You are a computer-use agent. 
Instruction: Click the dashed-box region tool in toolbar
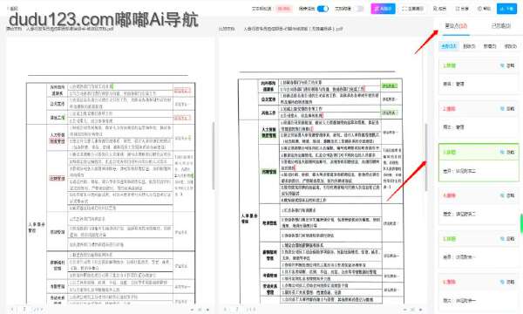click(413, 9)
